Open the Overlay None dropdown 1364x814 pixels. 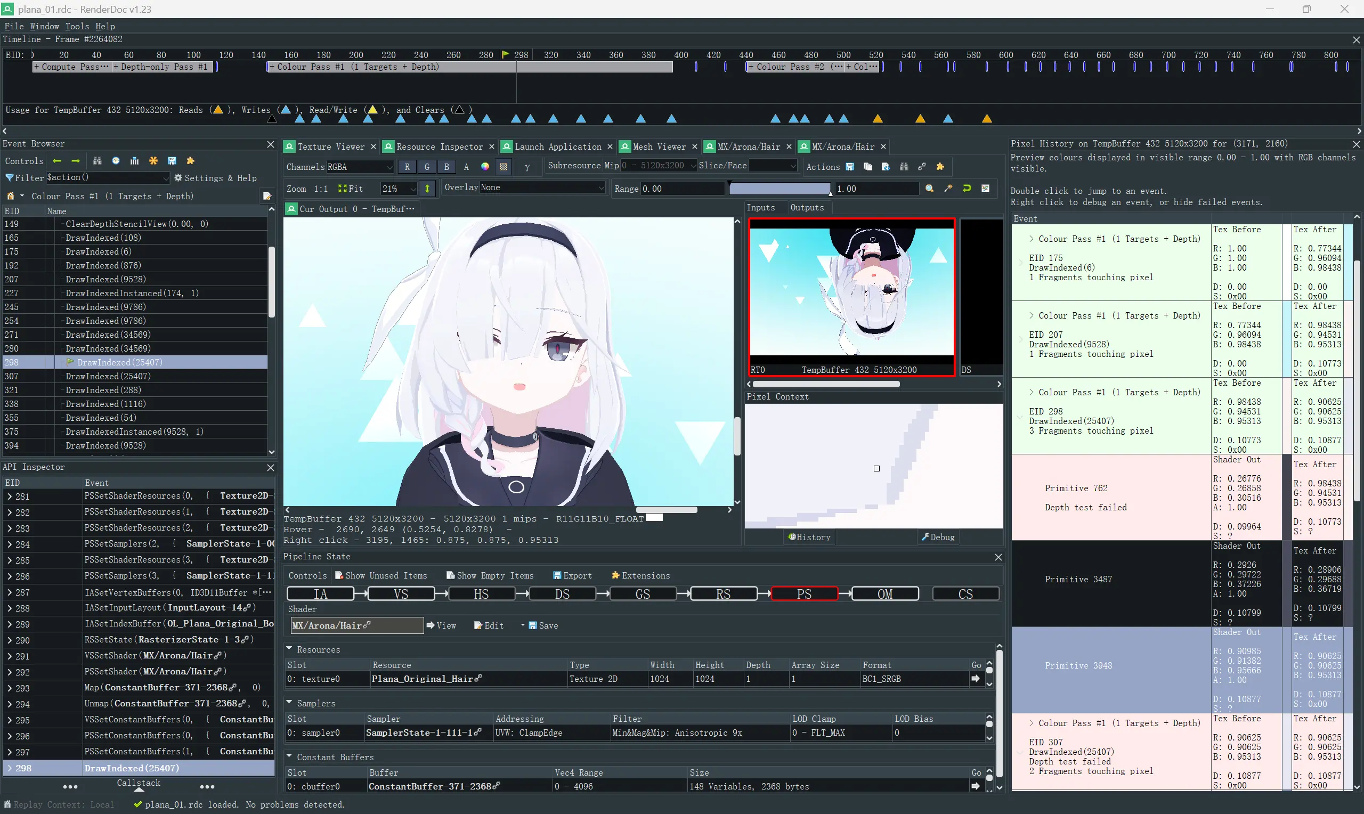(x=542, y=188)
